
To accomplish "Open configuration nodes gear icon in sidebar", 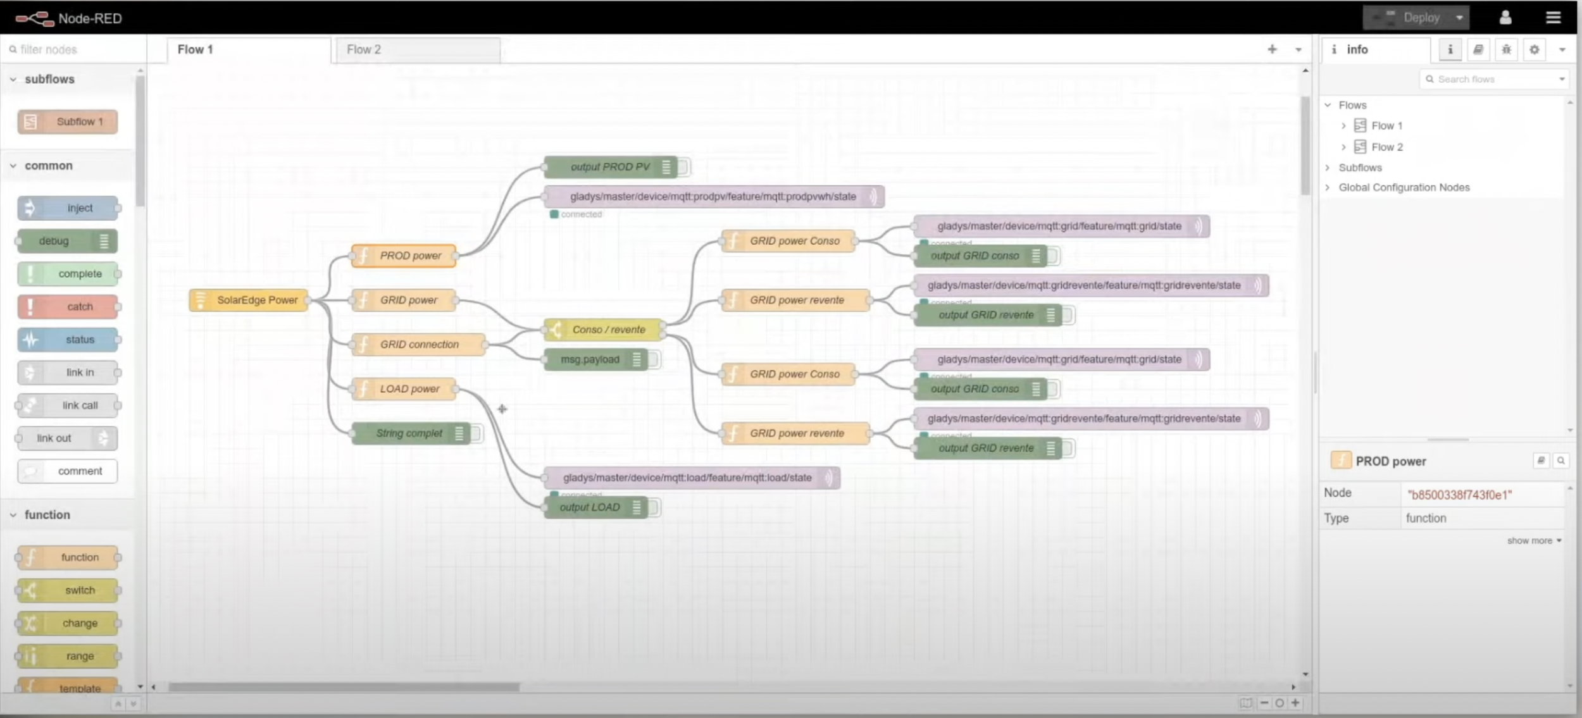I will click(1535, 49).
